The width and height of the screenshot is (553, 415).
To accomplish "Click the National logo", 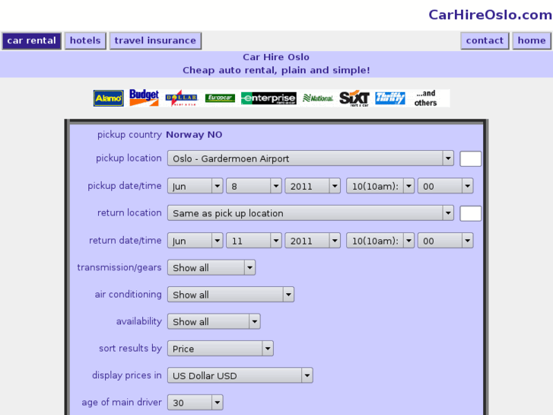I will point(318,98).
